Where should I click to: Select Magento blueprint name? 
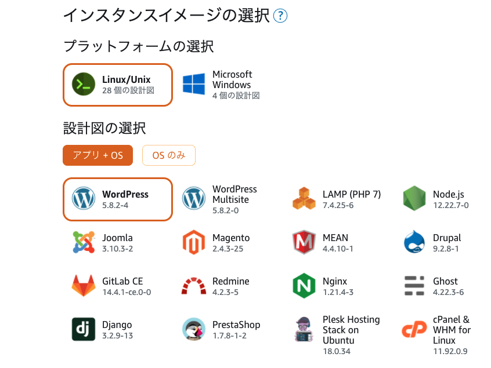click(x=231, y=238)
